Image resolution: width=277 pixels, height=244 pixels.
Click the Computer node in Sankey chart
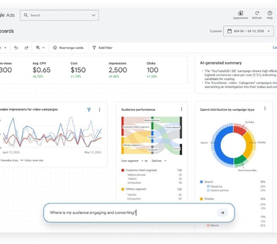[153, 150]
